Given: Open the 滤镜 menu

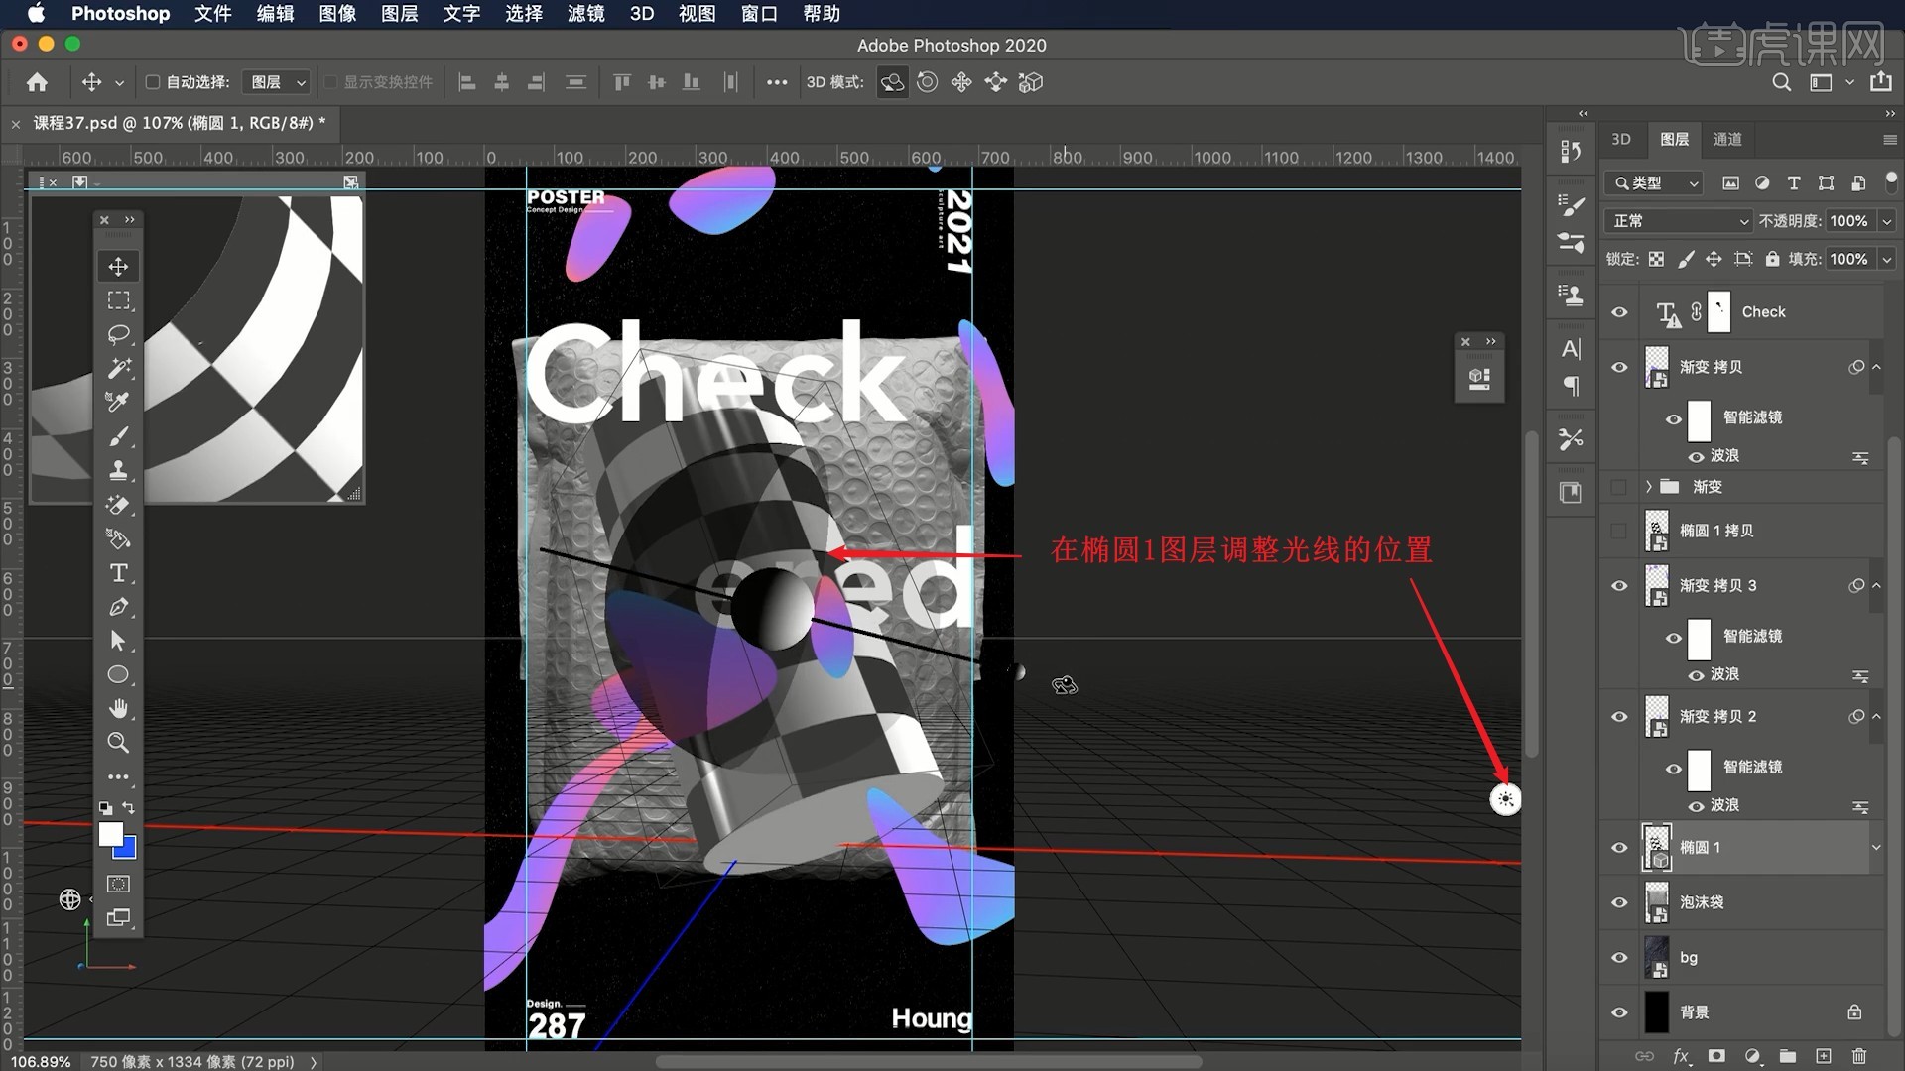Looking at the screenshot, I should pyautogui.click(x=582, y=13).
